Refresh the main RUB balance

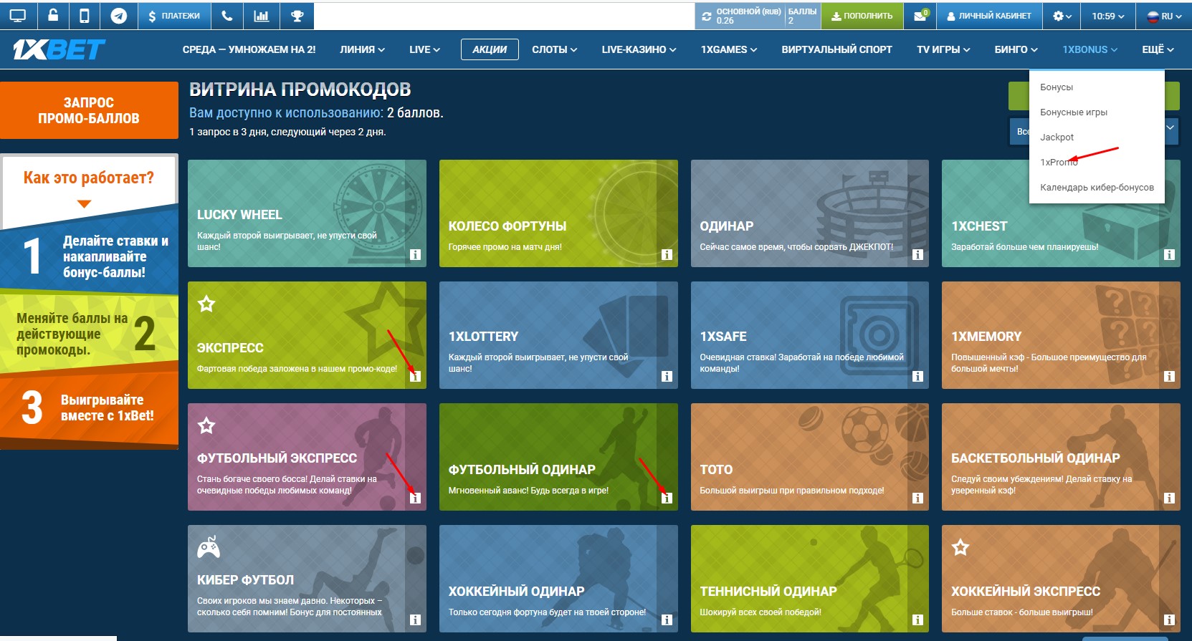(x=707, y=16)
